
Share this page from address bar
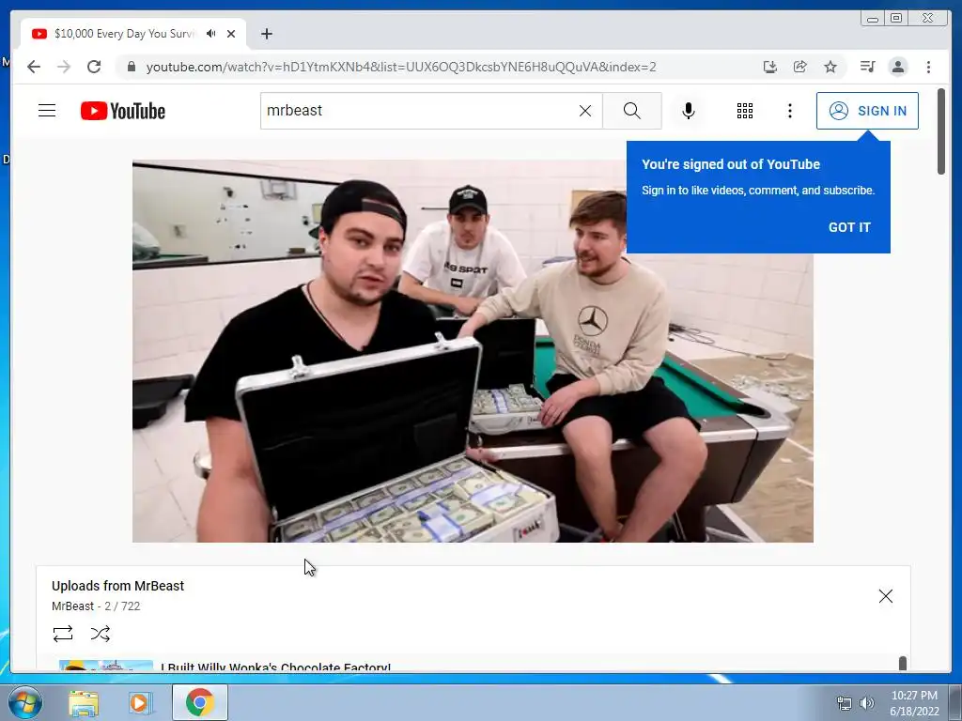pos(800,67)
